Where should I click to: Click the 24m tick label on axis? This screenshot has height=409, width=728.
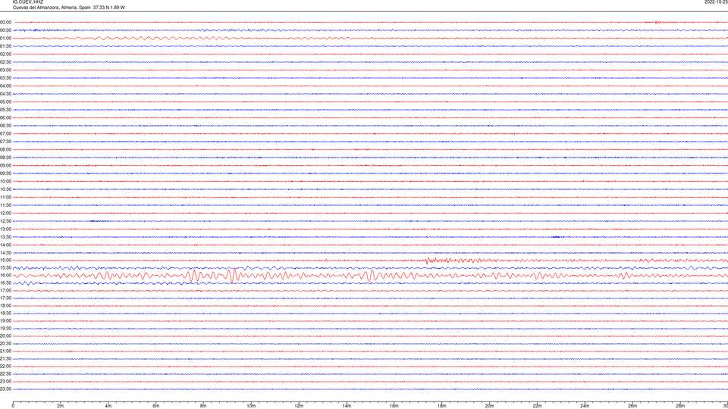pos(585,406)
